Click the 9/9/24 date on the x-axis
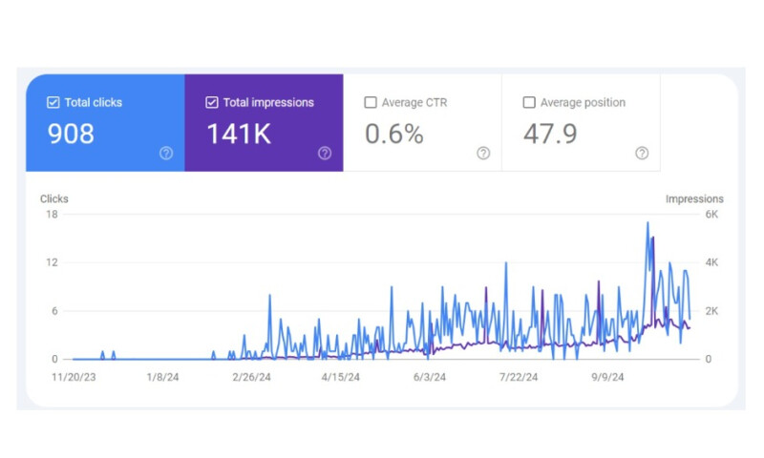 click(607, 378)
